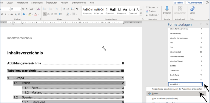Apply the red font color

pyautogui.click(x=36, y=14)
